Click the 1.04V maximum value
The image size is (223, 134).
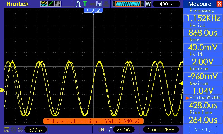203,91
